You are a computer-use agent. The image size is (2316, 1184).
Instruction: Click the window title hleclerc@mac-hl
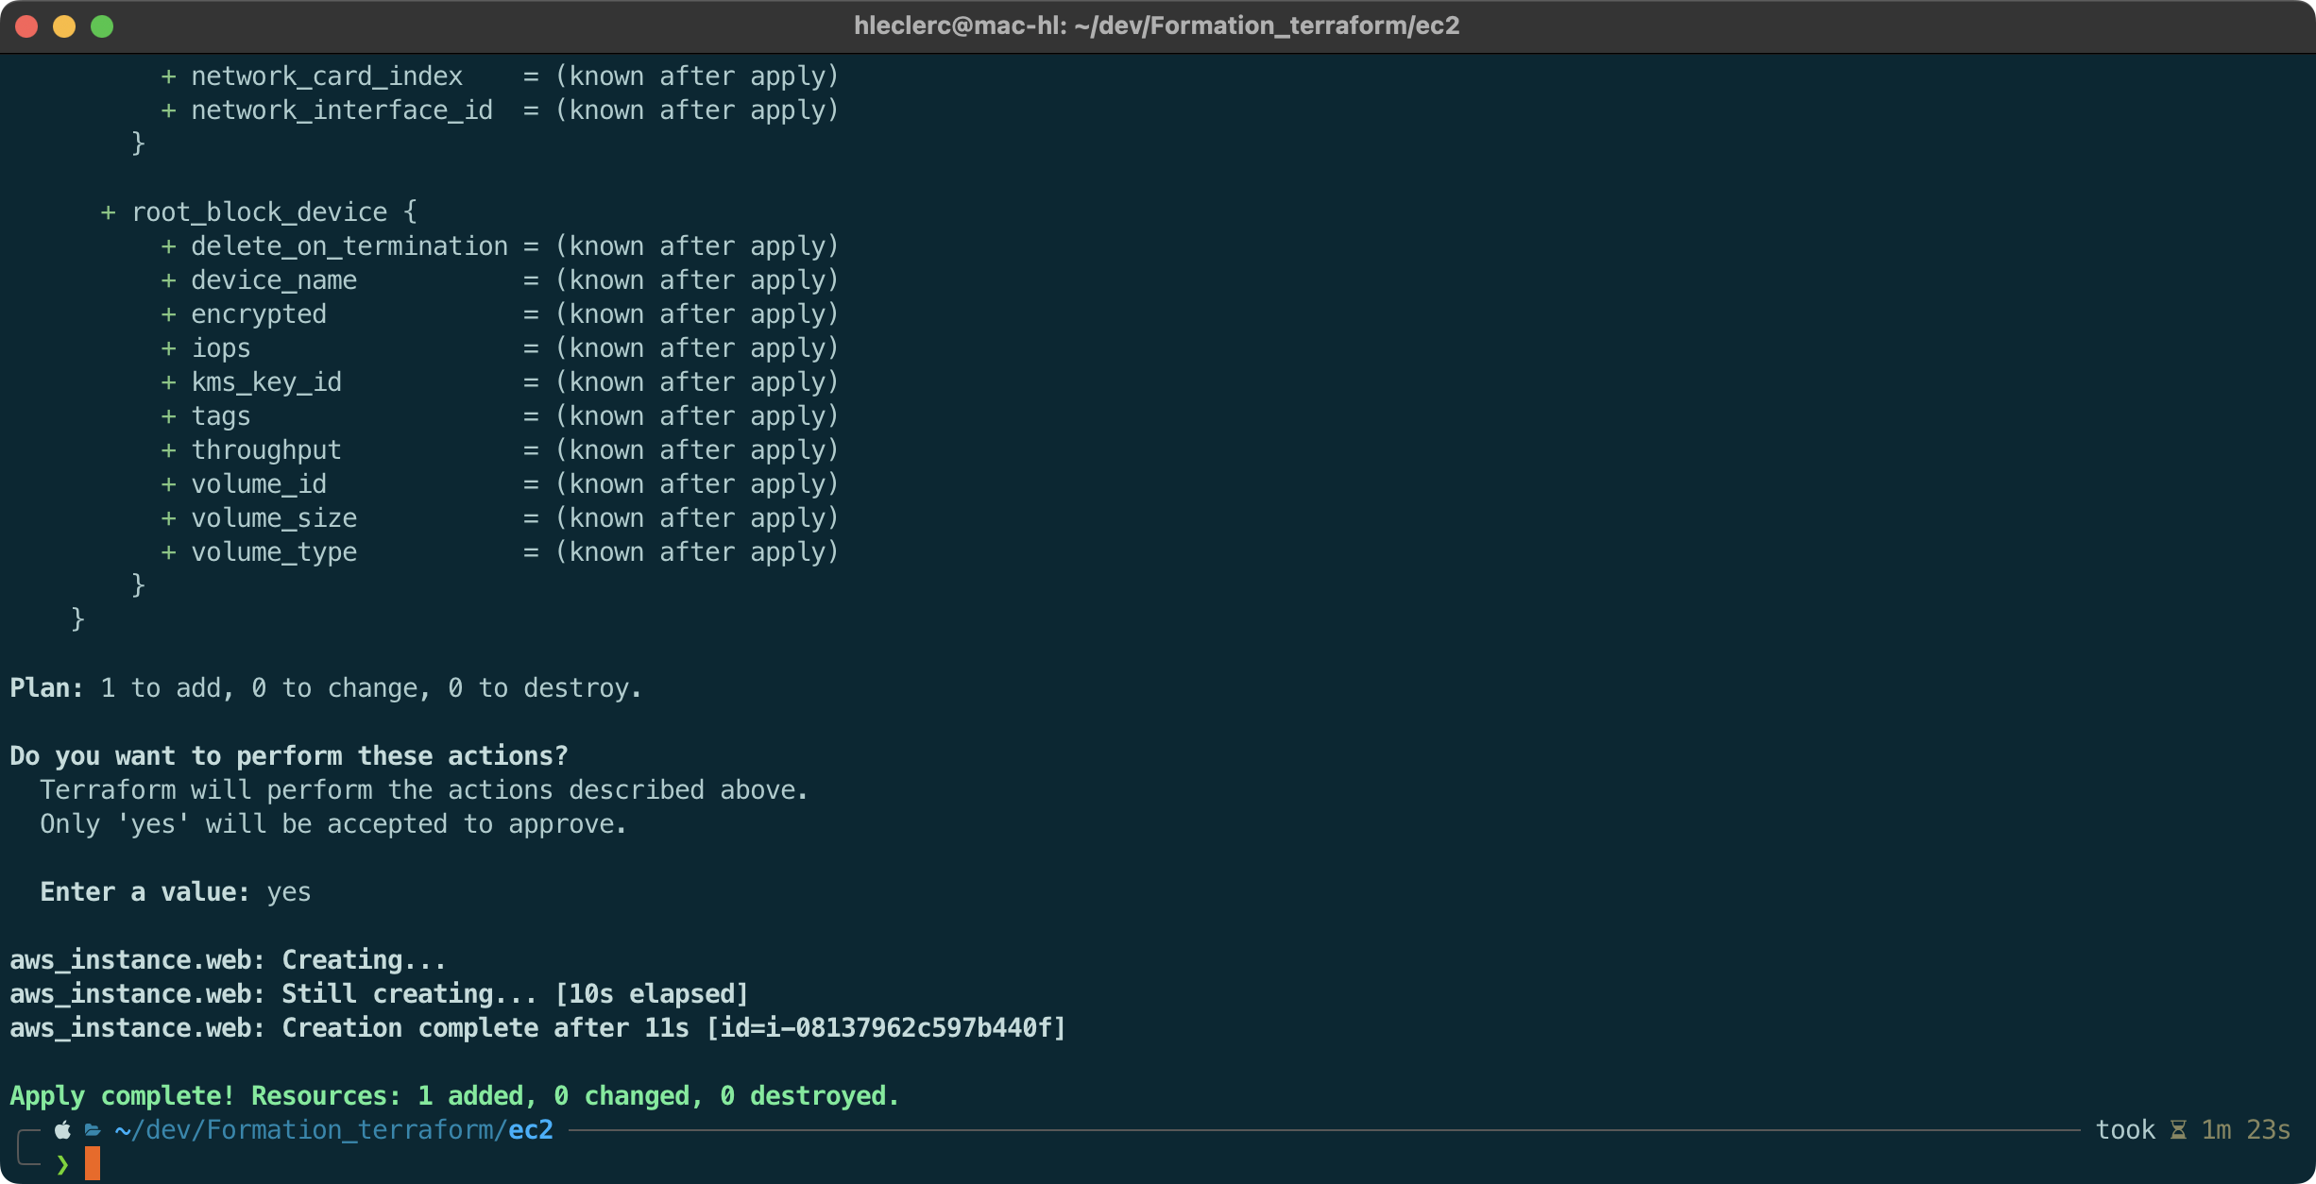click(1156, 25)
